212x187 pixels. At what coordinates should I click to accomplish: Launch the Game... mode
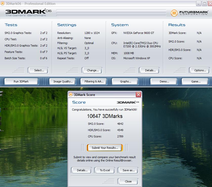(x=196, y=81)
